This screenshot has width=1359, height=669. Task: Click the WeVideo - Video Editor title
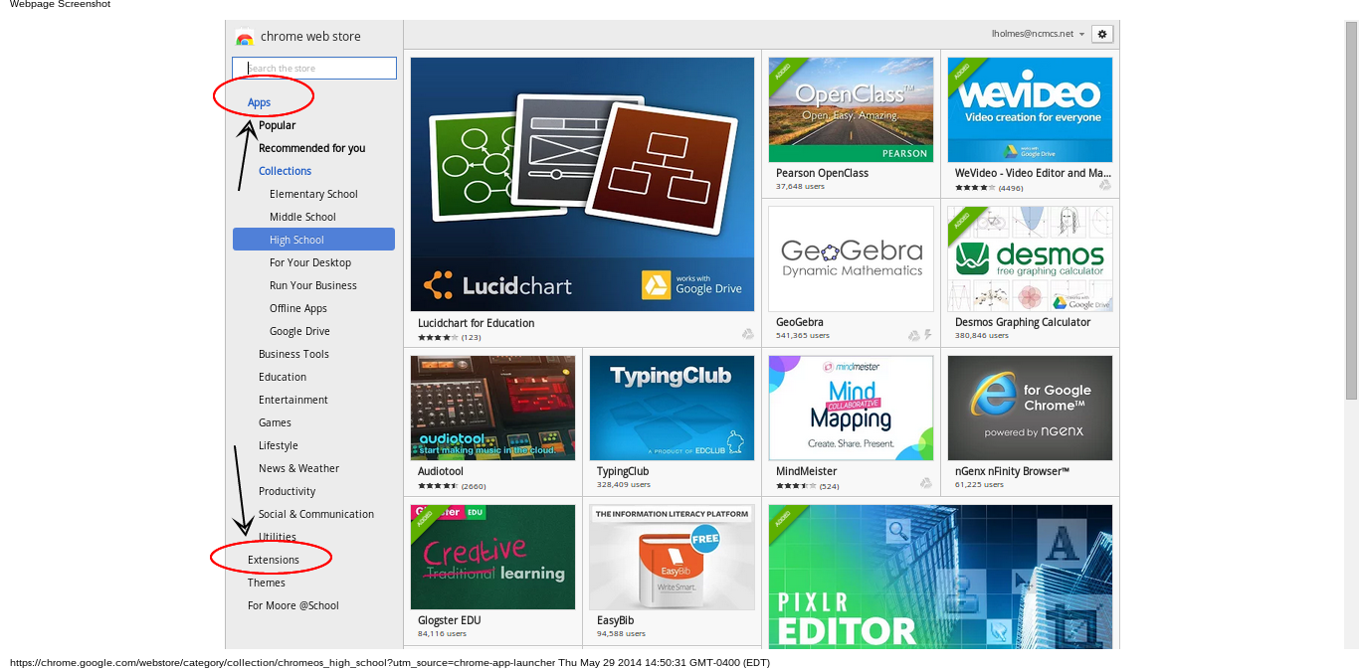coord(1033,173)
